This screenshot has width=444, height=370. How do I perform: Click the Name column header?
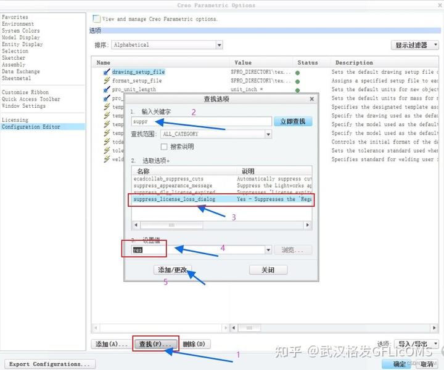pos(104,63)
